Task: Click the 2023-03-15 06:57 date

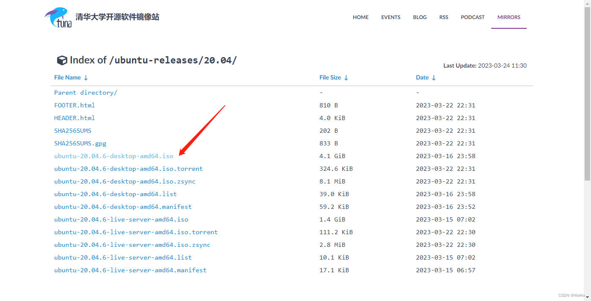Action: (x=445, y=270)
